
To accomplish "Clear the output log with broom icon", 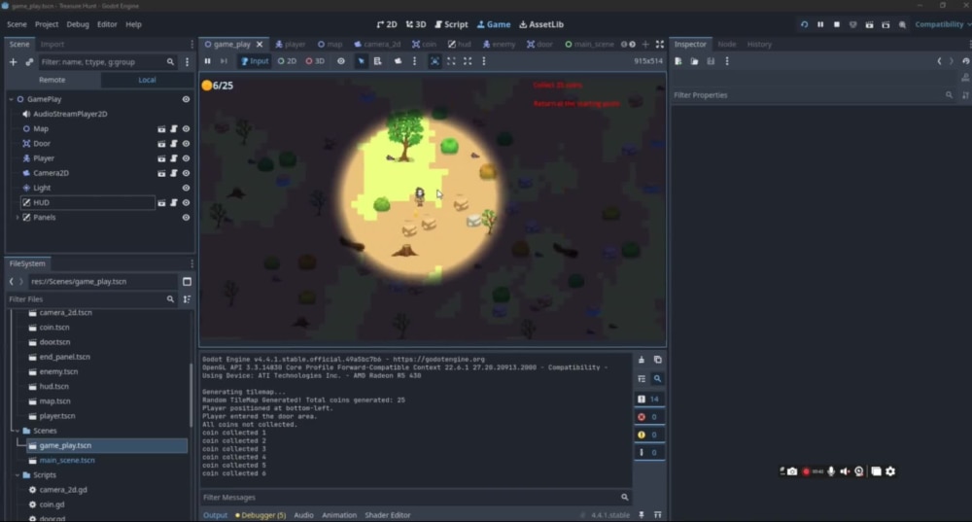I will click(642, 361).
